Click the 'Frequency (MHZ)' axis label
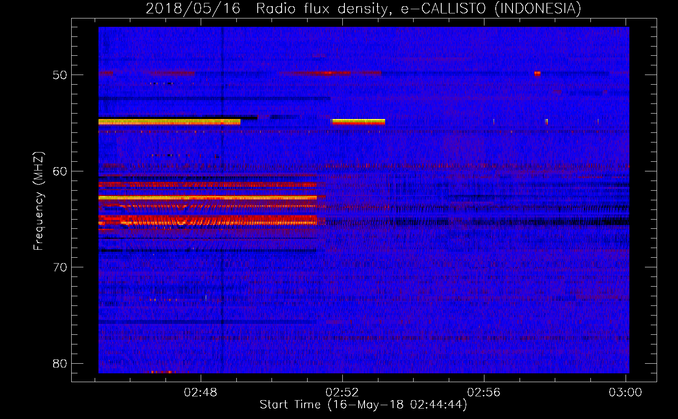The height and width of the screenshot is (419, 678). coord(38,201)
